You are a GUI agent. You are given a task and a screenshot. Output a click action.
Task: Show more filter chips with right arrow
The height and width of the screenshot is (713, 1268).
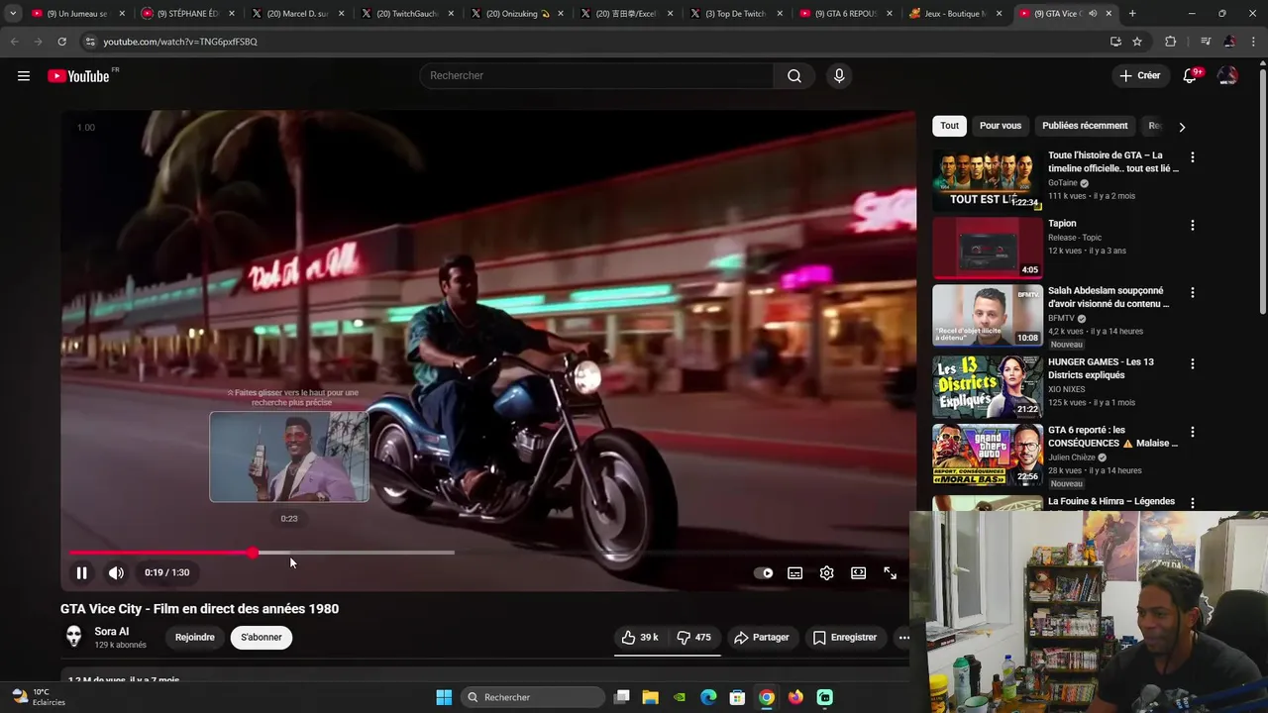pos(1181,127)
